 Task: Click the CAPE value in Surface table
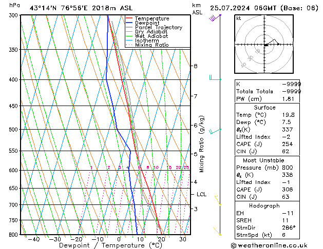(x=288, y=144)
